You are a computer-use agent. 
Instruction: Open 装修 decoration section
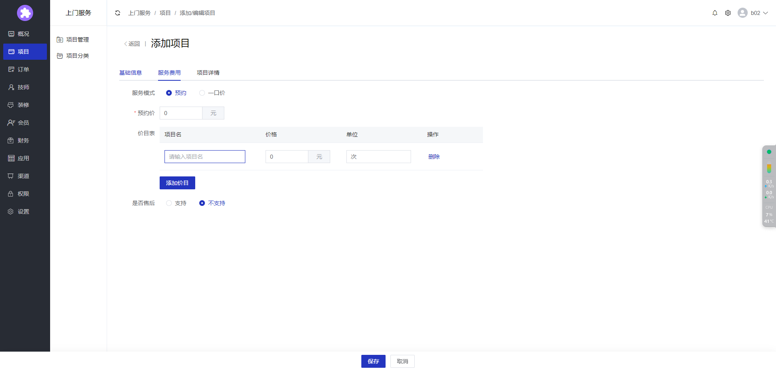point(25,105)
